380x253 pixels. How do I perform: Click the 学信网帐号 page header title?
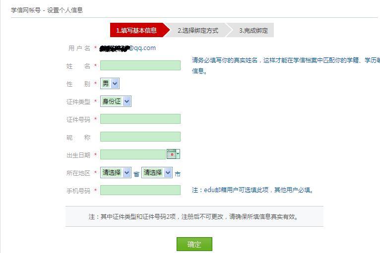coord(47,10)
